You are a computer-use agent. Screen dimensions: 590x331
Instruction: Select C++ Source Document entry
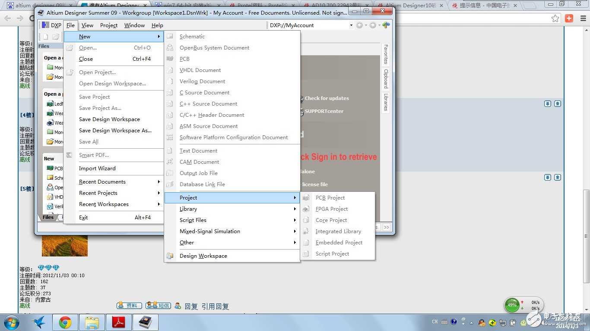[x=232, y=104]
